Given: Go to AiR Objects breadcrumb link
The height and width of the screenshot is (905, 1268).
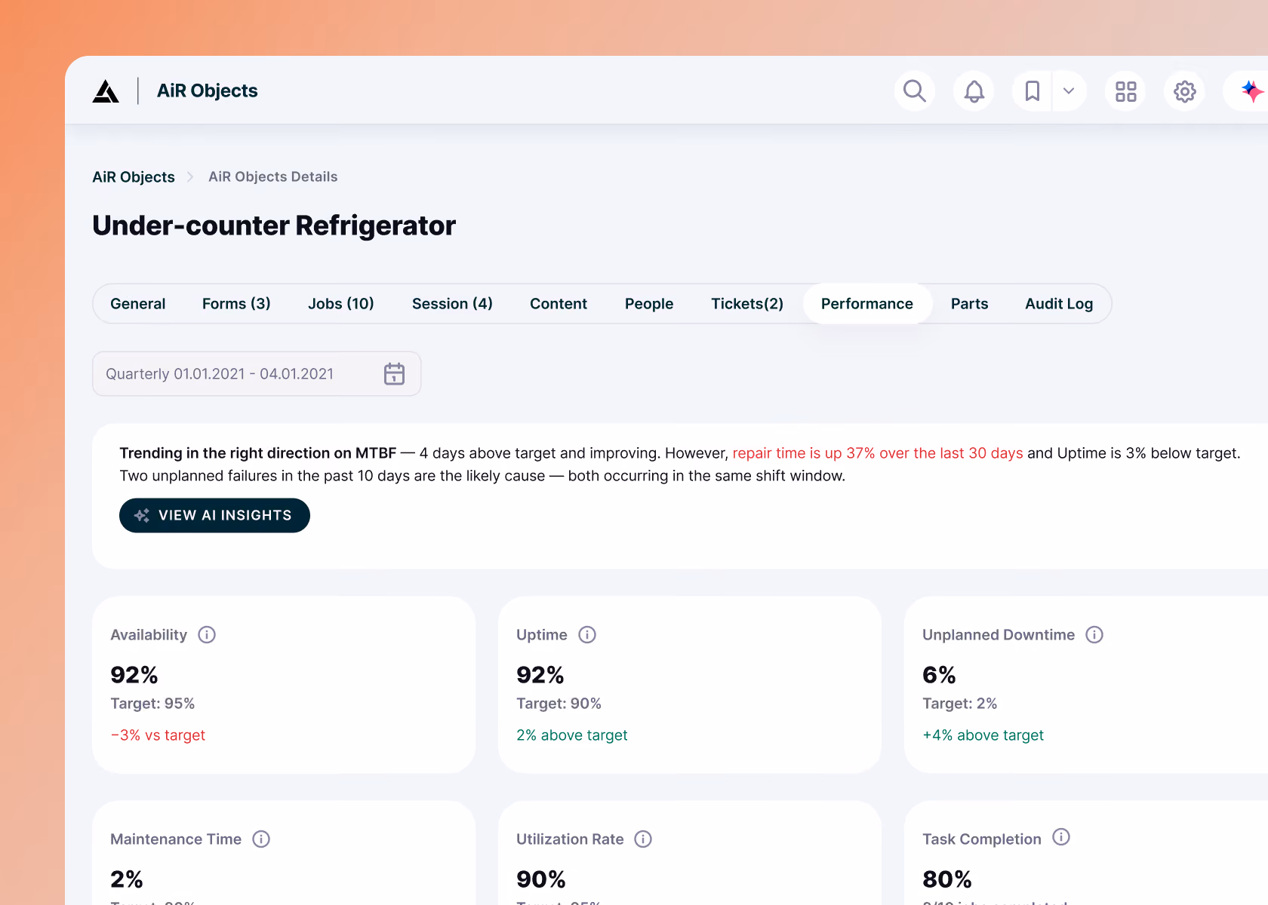Looking at the screenshot, I should click(x=134, y=176).
